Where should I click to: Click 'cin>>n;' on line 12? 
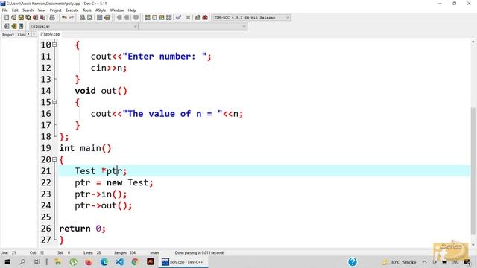click(109, 68)
